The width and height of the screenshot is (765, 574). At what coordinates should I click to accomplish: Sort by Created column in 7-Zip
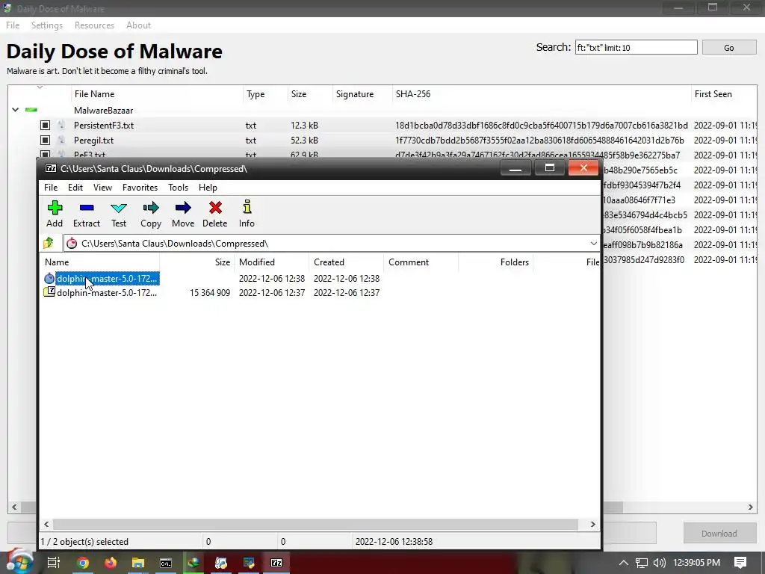[347, 262]
